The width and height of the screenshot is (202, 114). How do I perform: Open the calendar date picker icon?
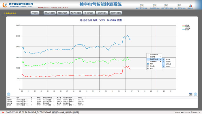[191, 94]
